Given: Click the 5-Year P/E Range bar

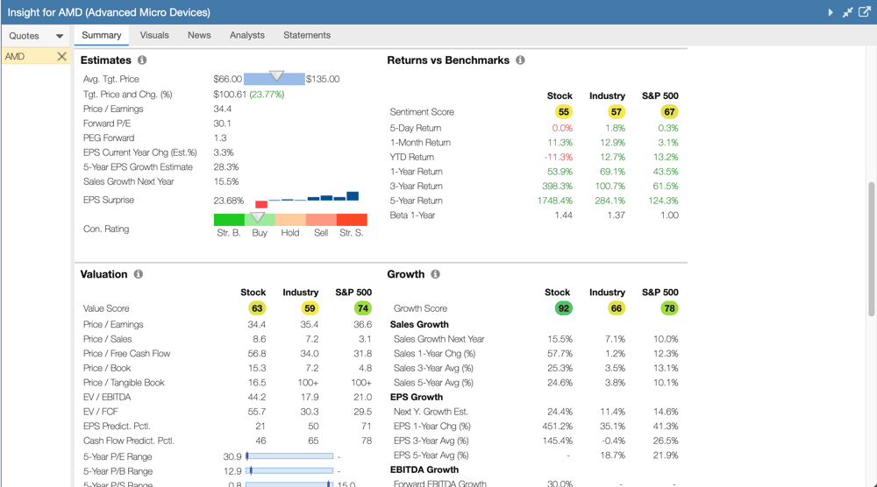Looking at the screenshot, I should tap(289, 456).
